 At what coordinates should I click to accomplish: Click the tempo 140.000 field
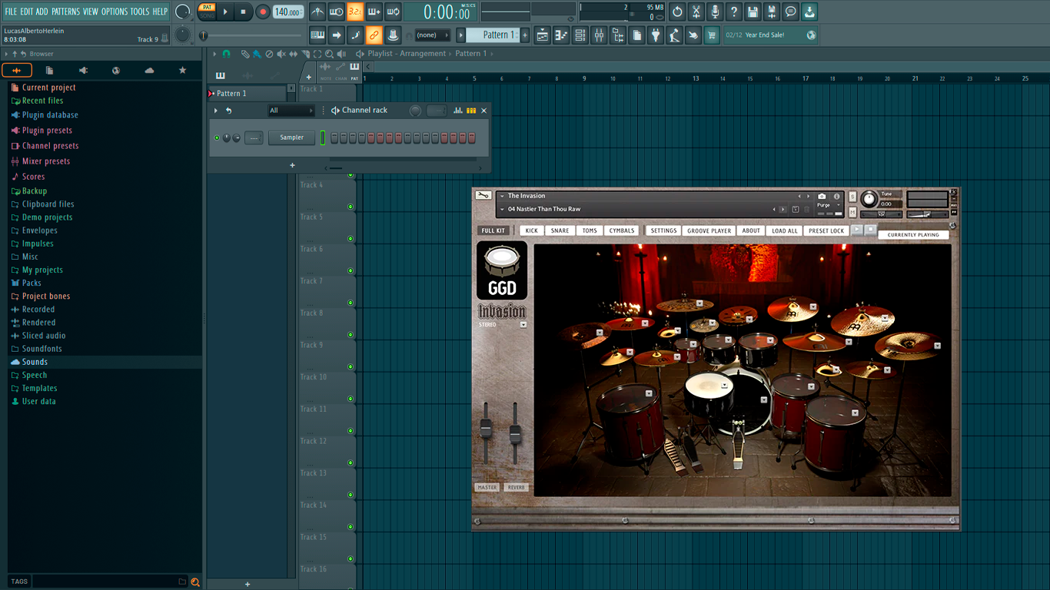tap(288, 12)
